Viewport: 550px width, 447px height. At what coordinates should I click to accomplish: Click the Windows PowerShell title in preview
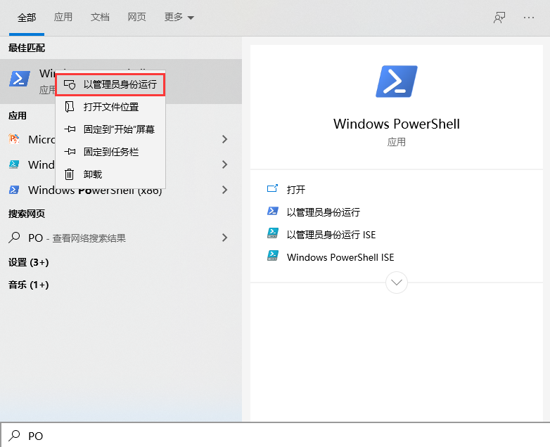(397, 124)
